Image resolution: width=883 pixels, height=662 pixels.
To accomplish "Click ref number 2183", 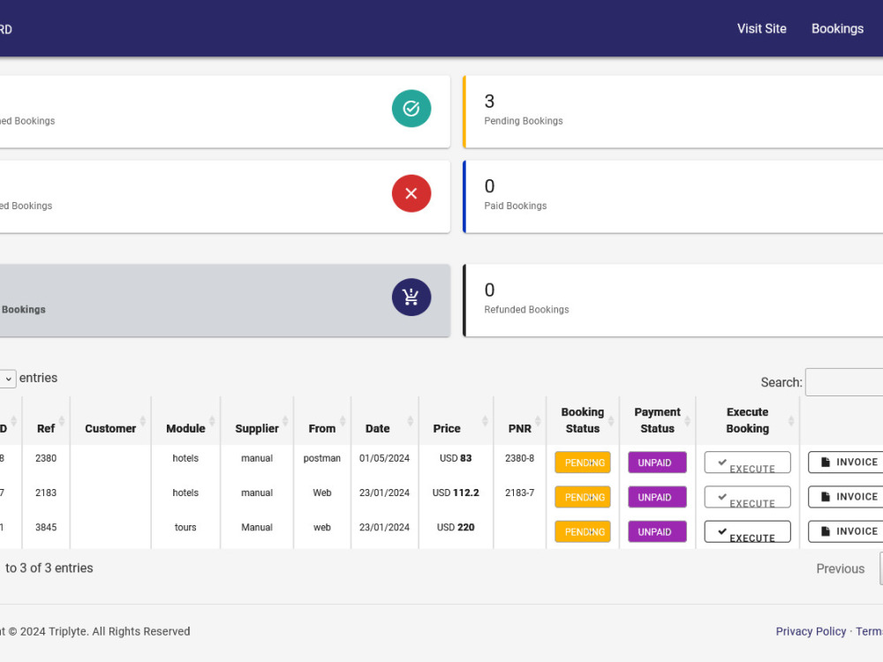I will pyautogui.click(x=46, y=493).
